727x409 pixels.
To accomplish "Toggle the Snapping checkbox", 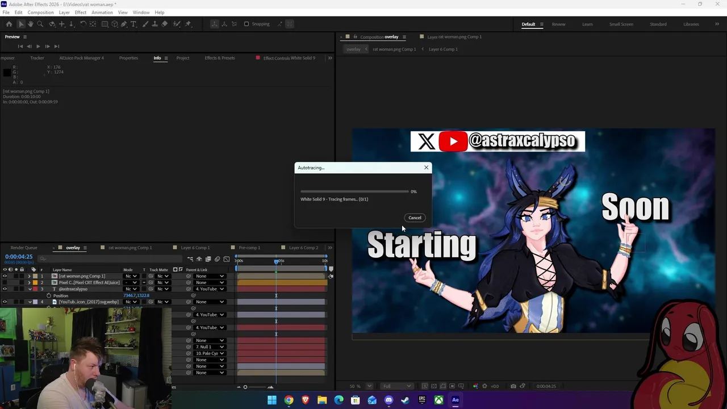I will 246,24.
